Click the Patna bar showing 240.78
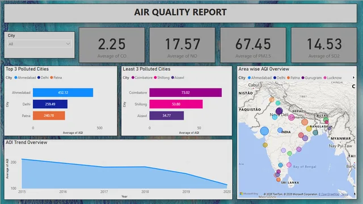 click(49, 116)
